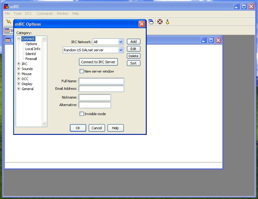Click the Status child window's title bar icon
The image size is (258, 199).
point(8,40)
